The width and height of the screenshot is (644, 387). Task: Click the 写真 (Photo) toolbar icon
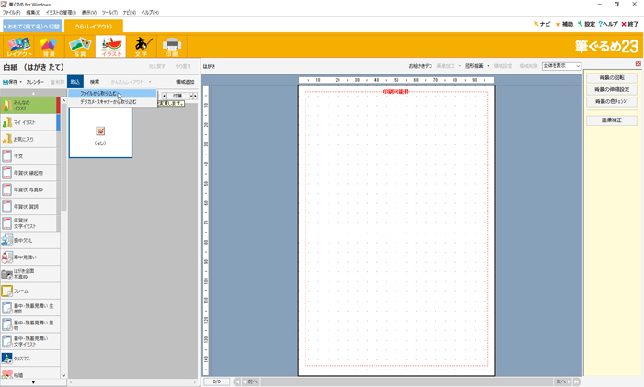[x=78, y=46]
